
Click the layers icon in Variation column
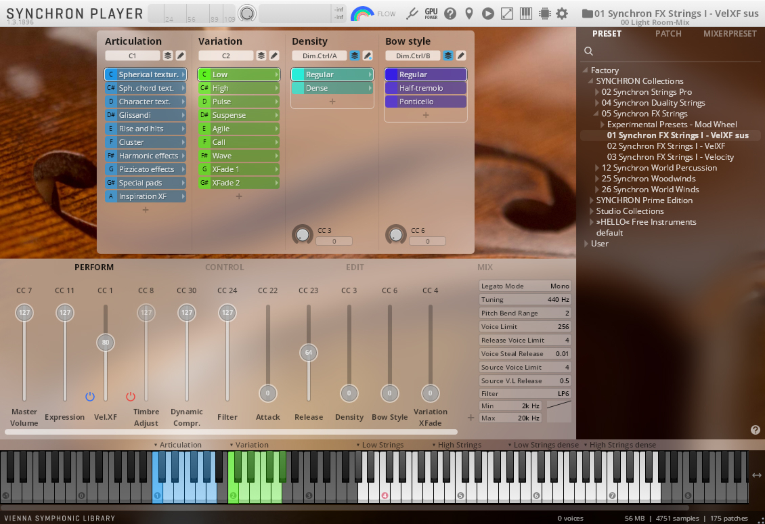[261, 56]
